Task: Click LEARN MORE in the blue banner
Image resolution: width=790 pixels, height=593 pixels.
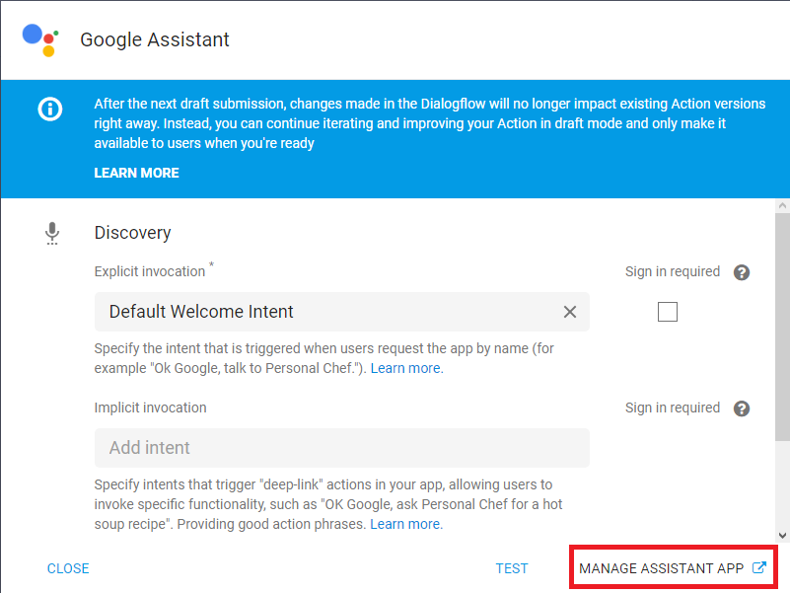Action: tap(136, 173)
